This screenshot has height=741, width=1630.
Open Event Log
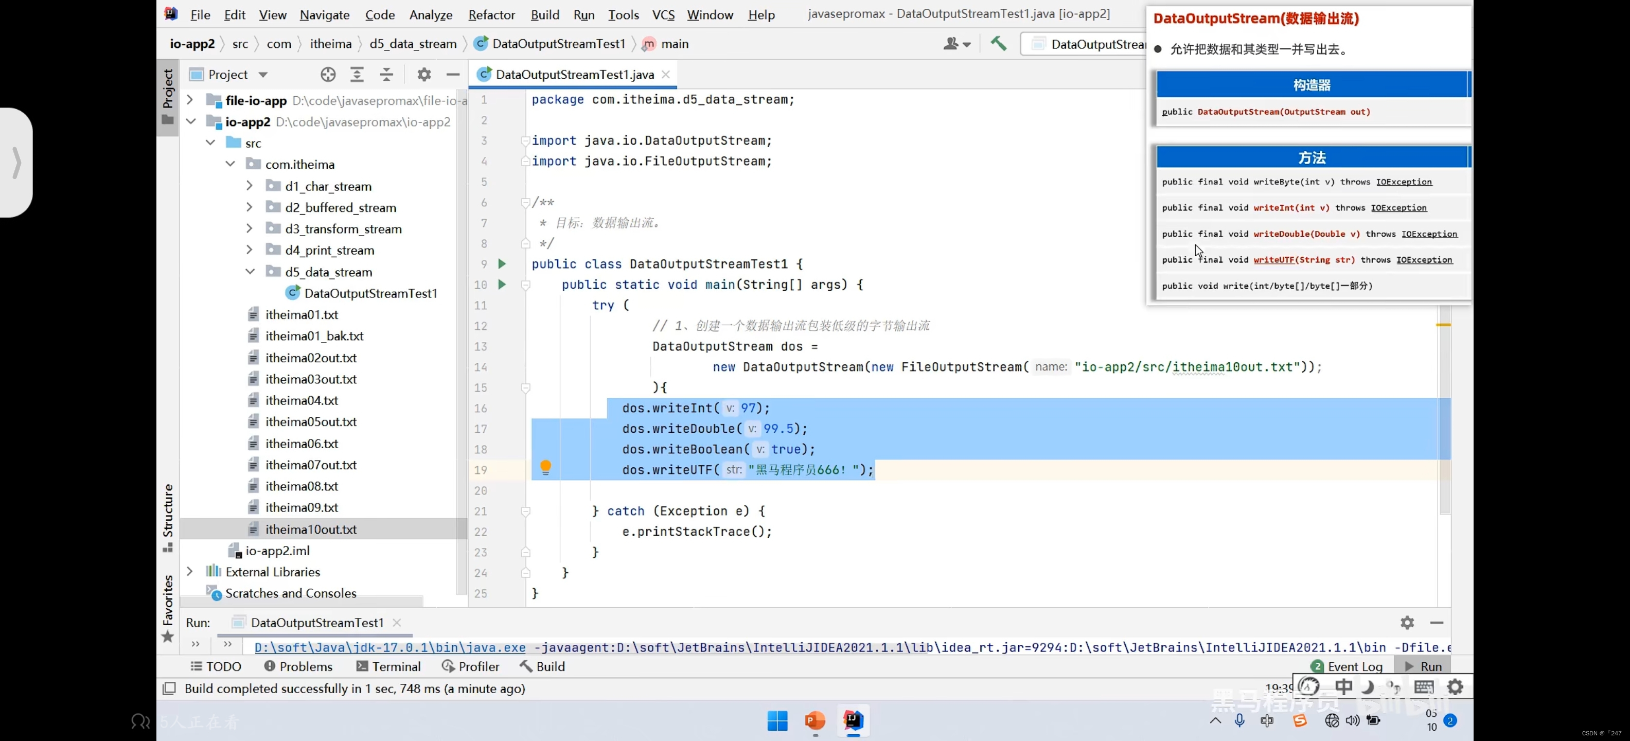(1347, 666)
